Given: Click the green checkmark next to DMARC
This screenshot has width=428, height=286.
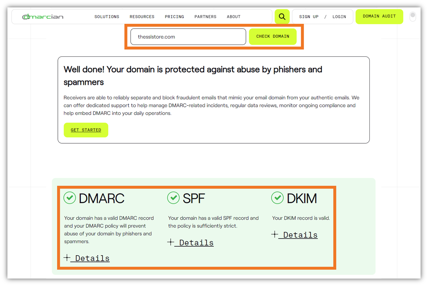Looking at the screenshot, I should [x=70, y=198].
